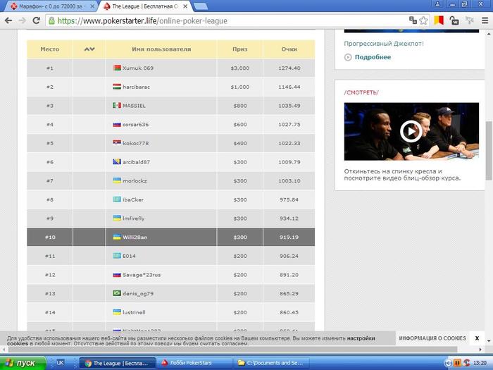
Task: Click the vertical scrollbar thumb
Action: [x=489, y=150]
